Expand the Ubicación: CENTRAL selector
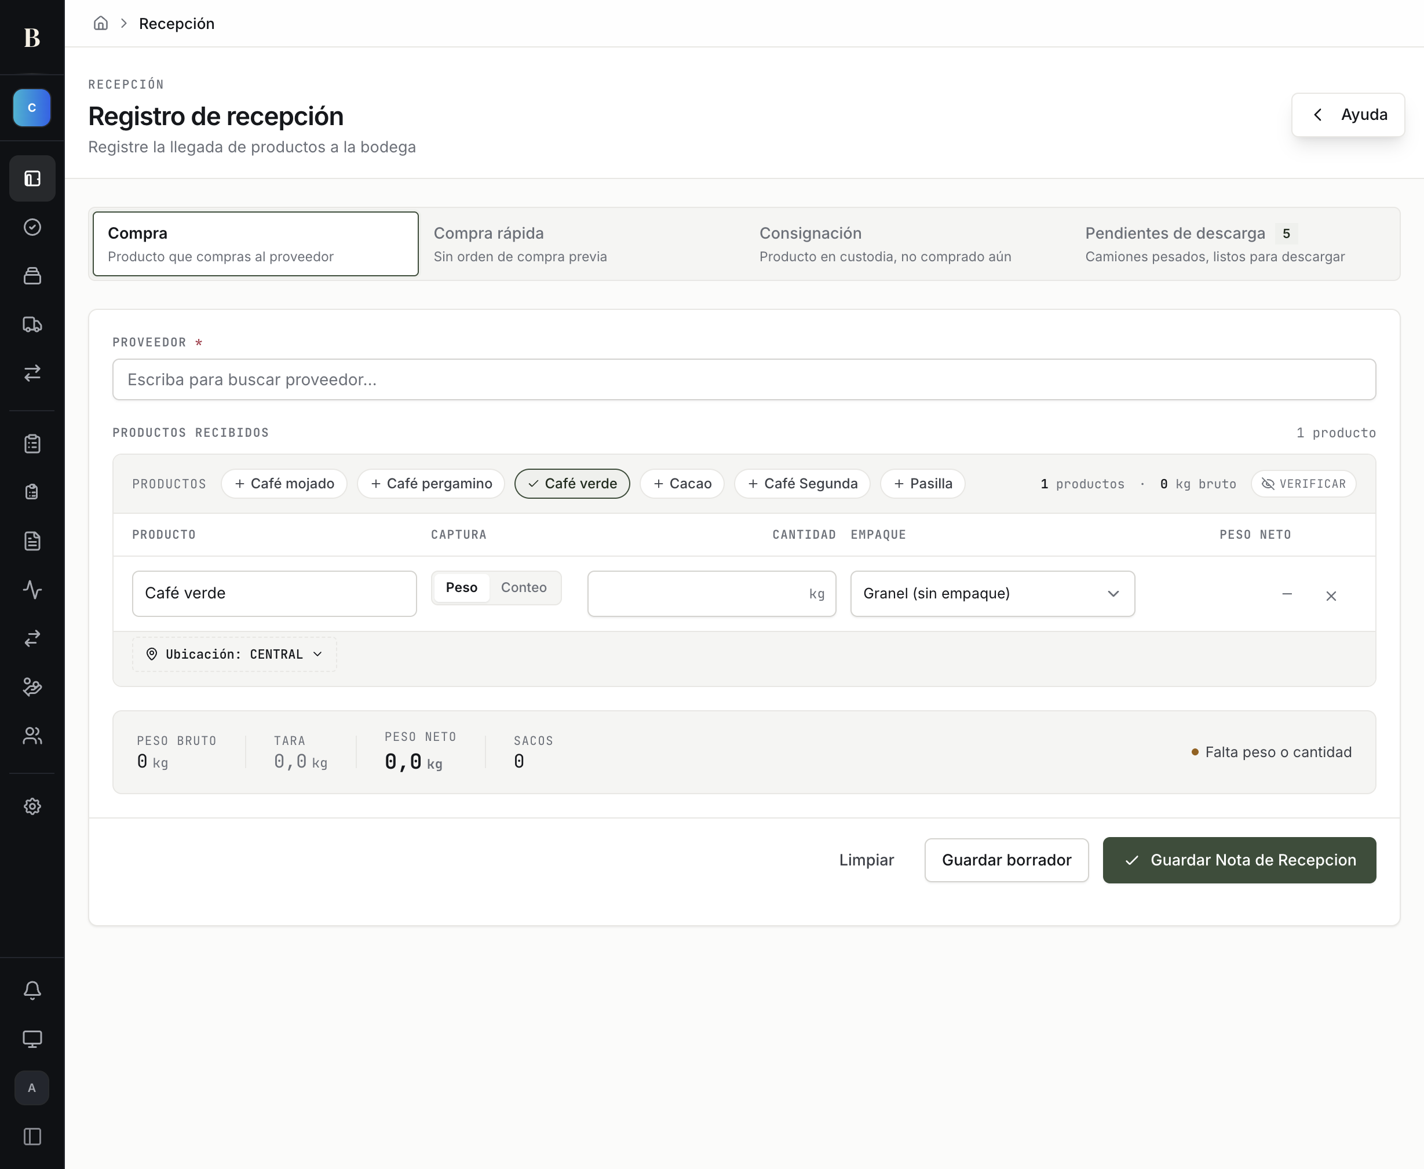The width and height of the screenshot is (1424, 1169). 234,654
